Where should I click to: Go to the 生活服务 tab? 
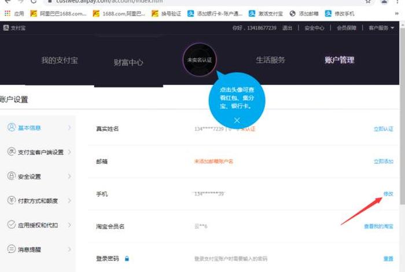pos(270,60)
